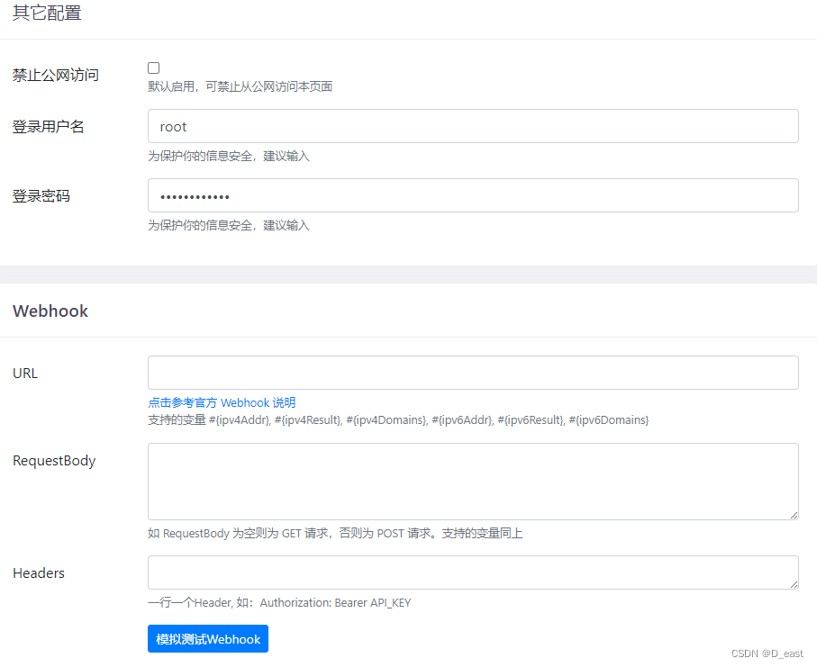The height and width of the screenshot is (667, 817).
Task: Click the Headers label
Action: 39,573
